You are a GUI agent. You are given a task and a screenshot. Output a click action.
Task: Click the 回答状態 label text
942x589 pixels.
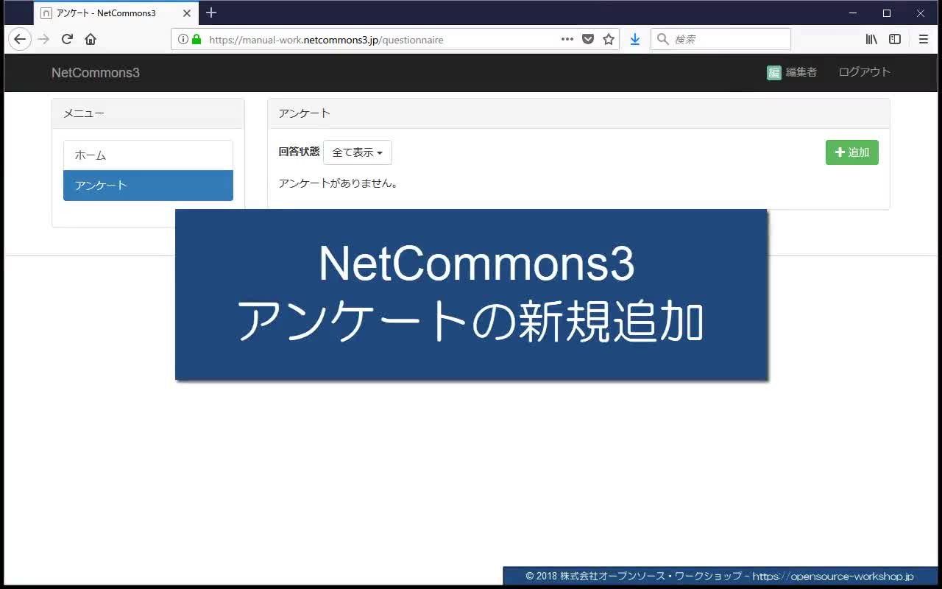[299, 152]
